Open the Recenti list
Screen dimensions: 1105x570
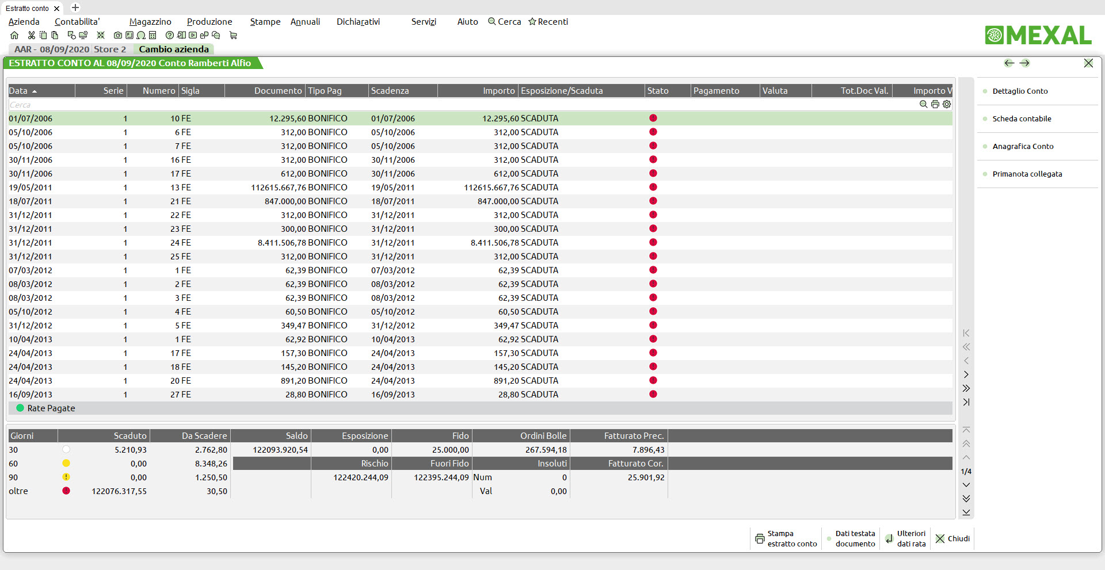pyautogui.click(x=548, y=21)
